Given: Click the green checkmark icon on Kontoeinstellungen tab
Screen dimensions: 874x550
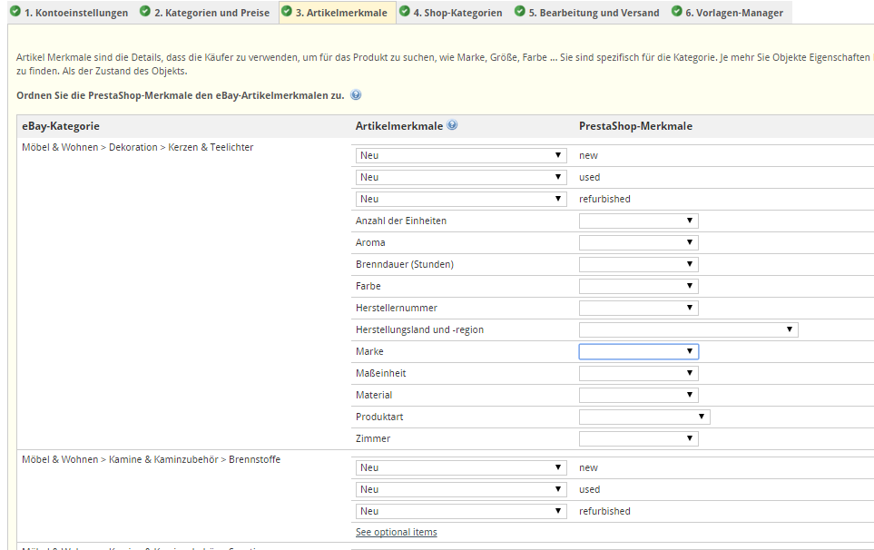Looking at the screenshot, I should (x=15, y=12).
